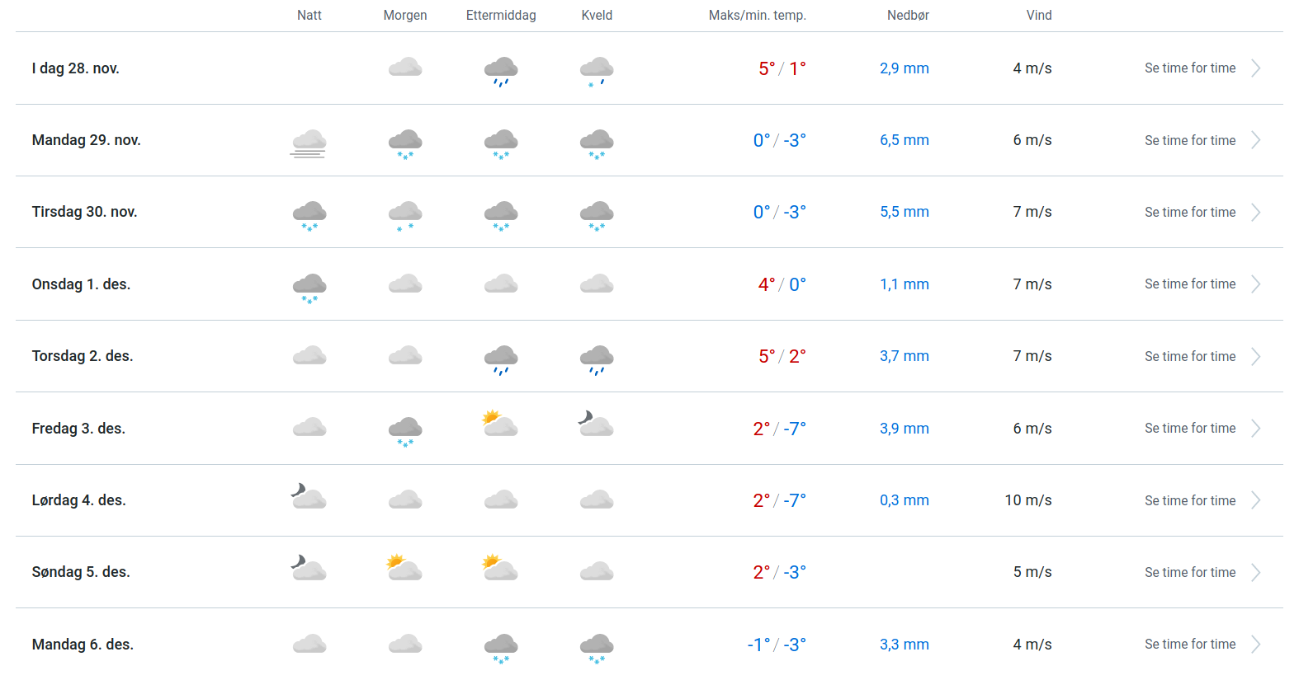Expand Lørdag 4. des. row with the chevron
This screenshot has height=680, width=1299.
click(1255, 500)
